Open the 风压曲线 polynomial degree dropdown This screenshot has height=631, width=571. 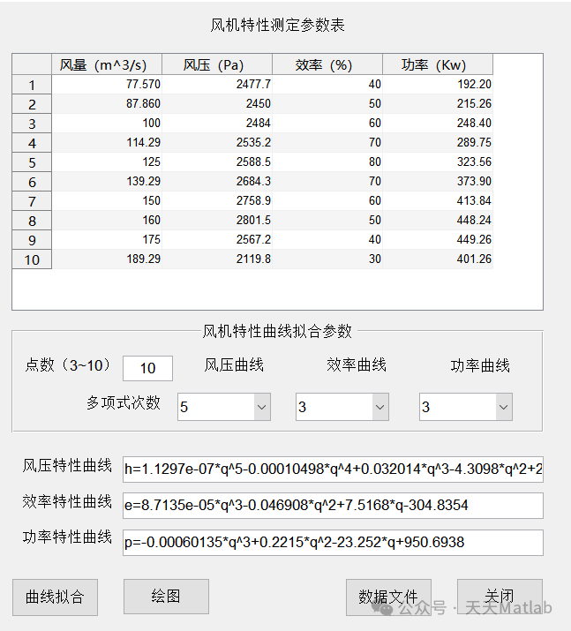tap(224, 407)
